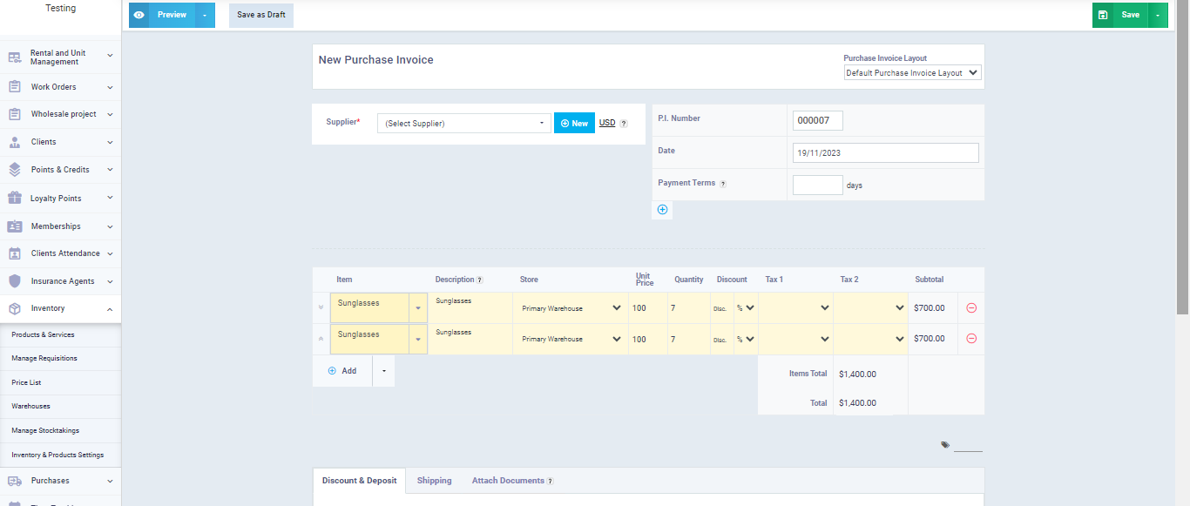Viewport: 1190px width, 506px height.
Task: Remove the second Sunglasses row with red minus icon
Action: pyautogui.click(x=971, y=339)
